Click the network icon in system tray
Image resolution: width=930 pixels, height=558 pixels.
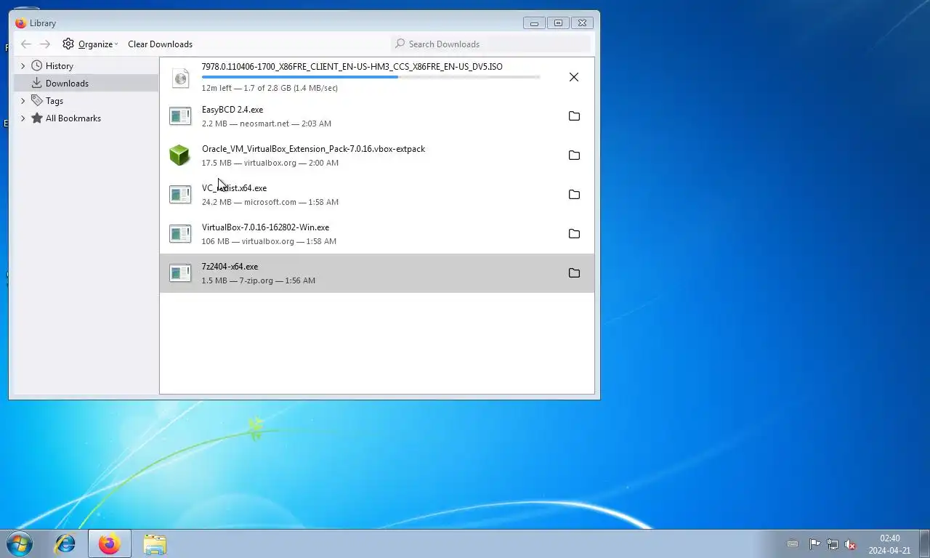833,544
